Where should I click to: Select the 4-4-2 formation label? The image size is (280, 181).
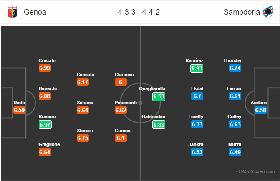151,12
